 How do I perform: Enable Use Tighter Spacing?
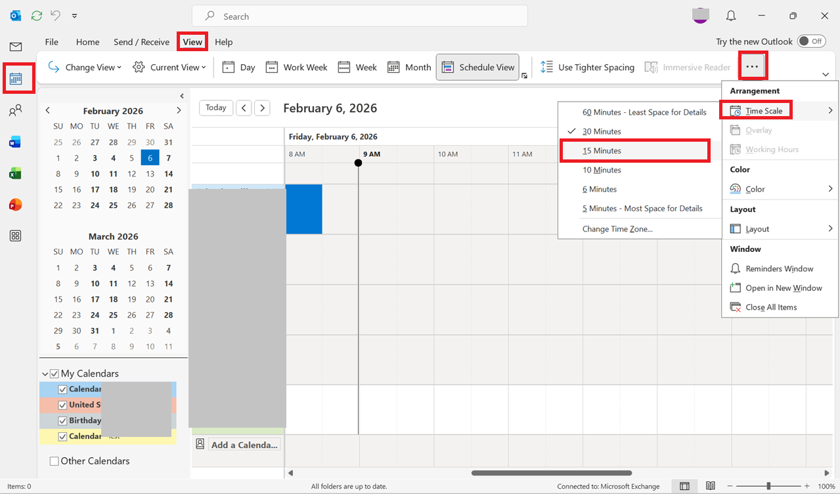587,67
